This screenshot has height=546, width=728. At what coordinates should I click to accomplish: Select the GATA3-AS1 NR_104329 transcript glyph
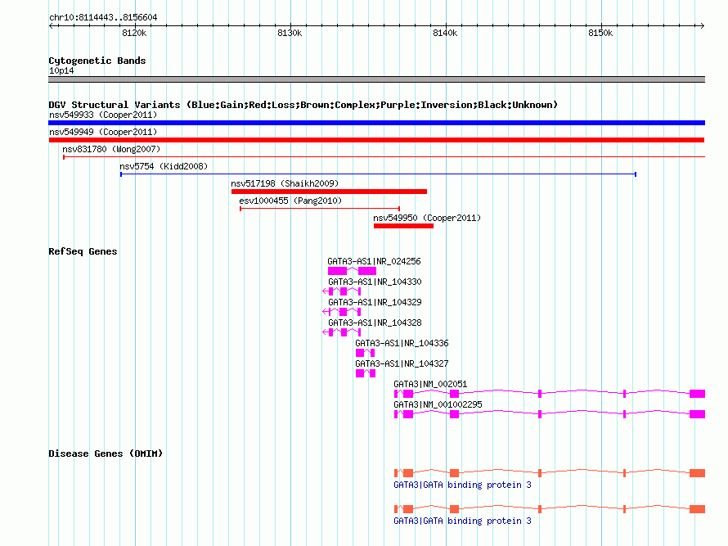pyautogui.click(x=342, y=312)
